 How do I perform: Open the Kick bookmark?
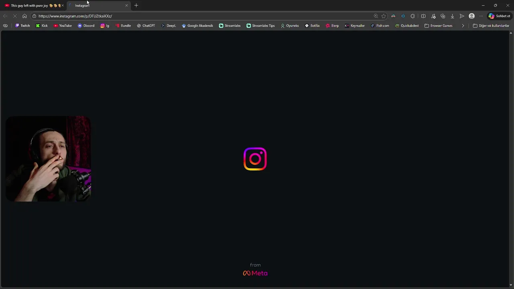click(42, 26)
